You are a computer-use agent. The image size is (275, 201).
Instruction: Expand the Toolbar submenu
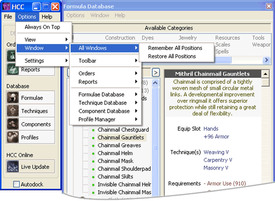[106, 60]
